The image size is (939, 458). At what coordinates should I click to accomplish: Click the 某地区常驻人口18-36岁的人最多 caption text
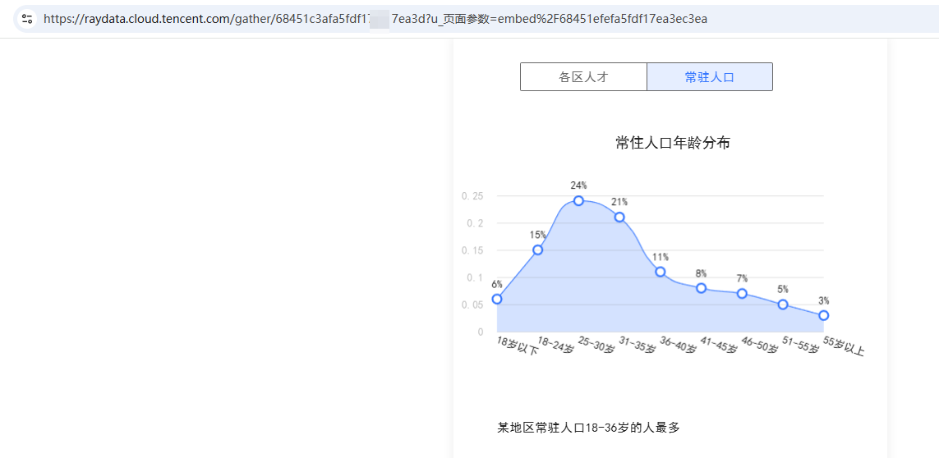588,428
